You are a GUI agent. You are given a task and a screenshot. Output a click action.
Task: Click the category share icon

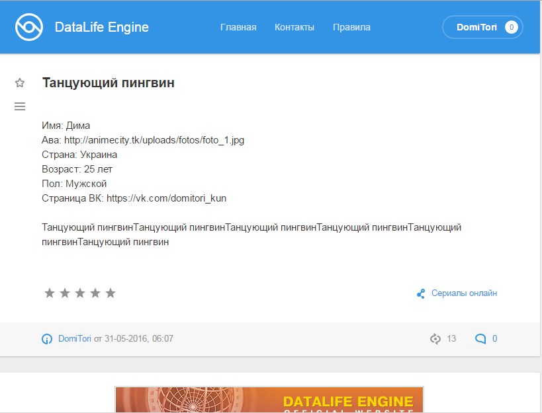click(421, 293)
